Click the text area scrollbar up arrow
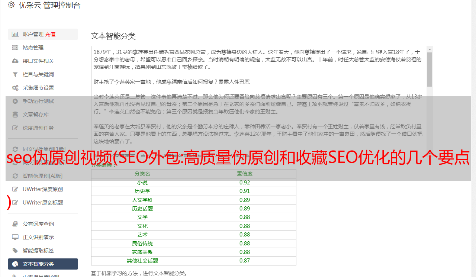 430,49
